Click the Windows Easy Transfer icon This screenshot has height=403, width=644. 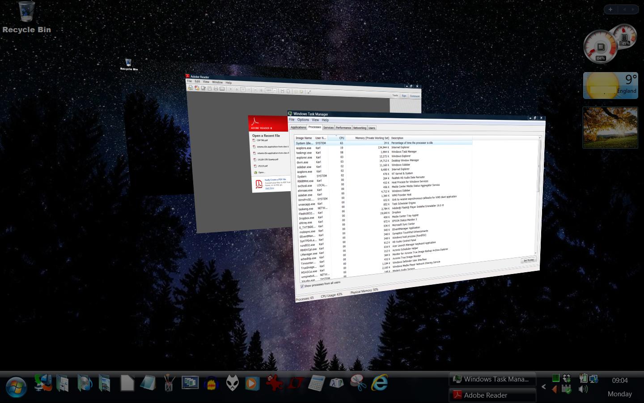pyautogui.click(x=43, y=383)
